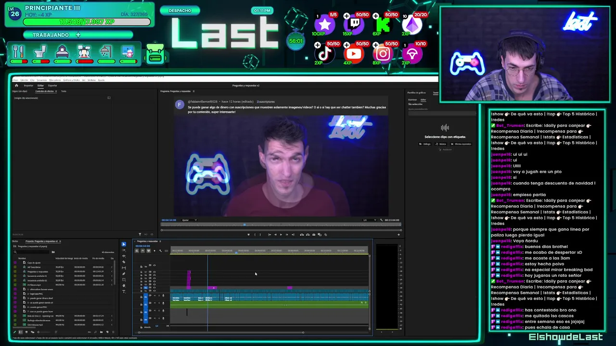This screenshot has height=346, width=616.
Task: Select the Rectangle tool
Action: [x=124, y=280]
